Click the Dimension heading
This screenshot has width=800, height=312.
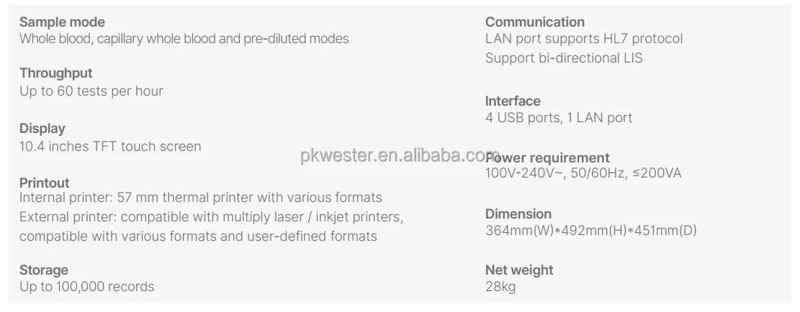(x=518, y=214)
